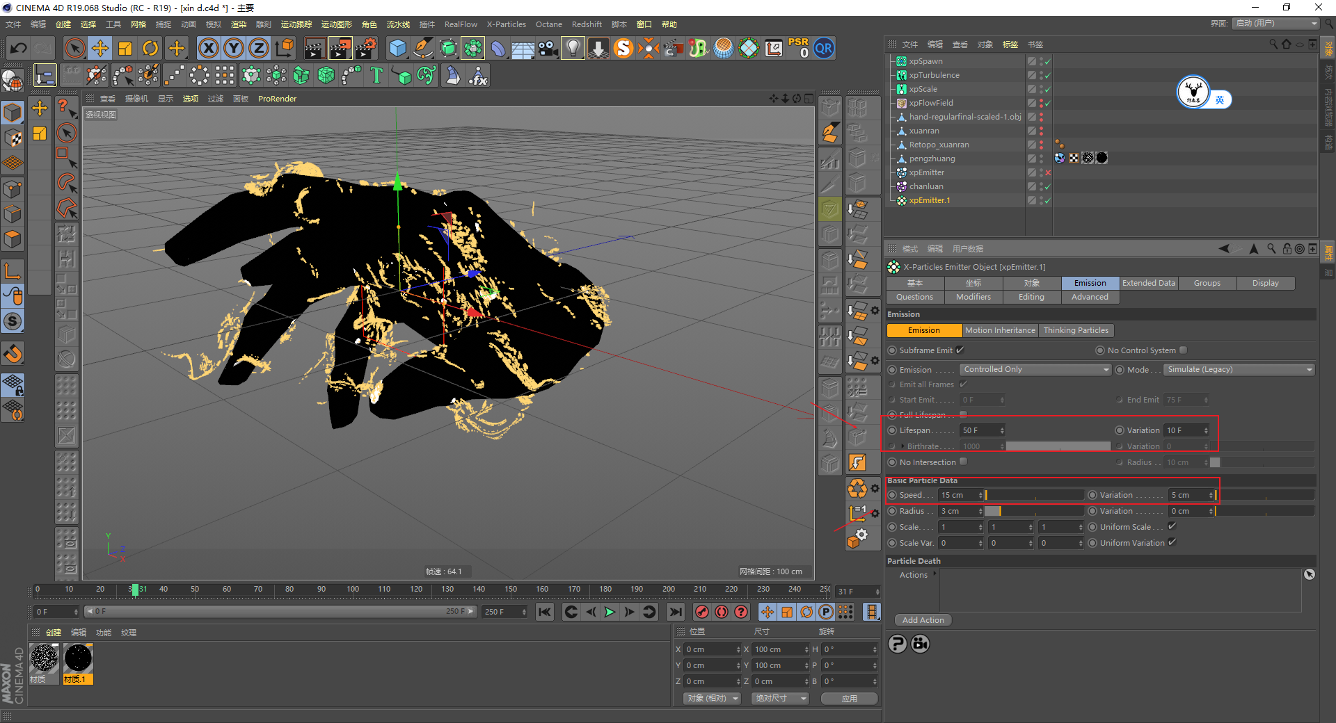This screenshot has width=1336, height=723.
Task: Click the Motion Inheritance sub-tab button
Action: [999, 330]
